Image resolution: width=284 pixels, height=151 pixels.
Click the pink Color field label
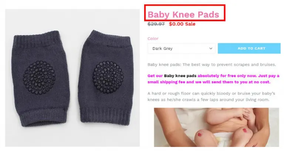(x=153, y=38)
